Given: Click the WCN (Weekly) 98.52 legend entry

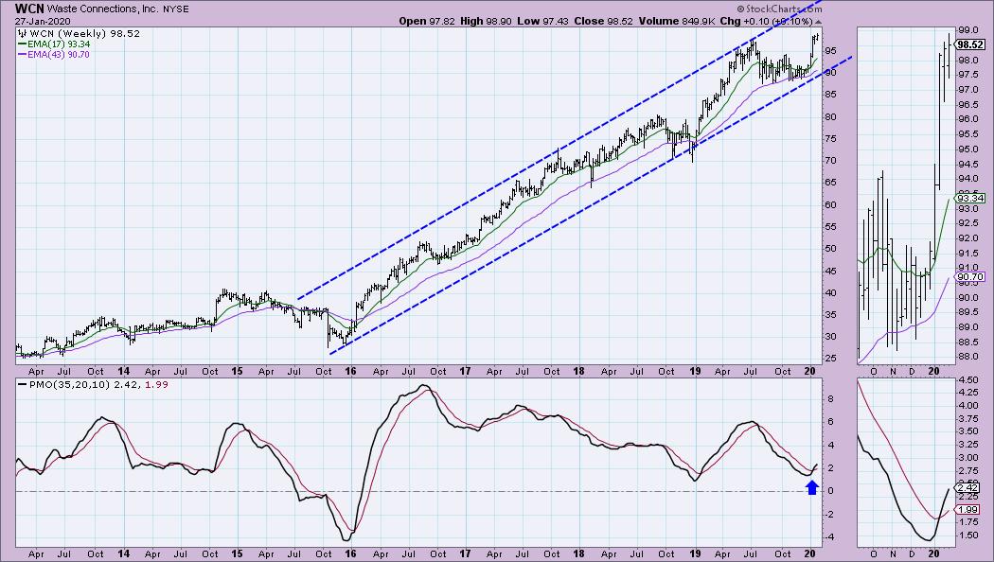Looking at the screenshot, I should tap(80, 33).
